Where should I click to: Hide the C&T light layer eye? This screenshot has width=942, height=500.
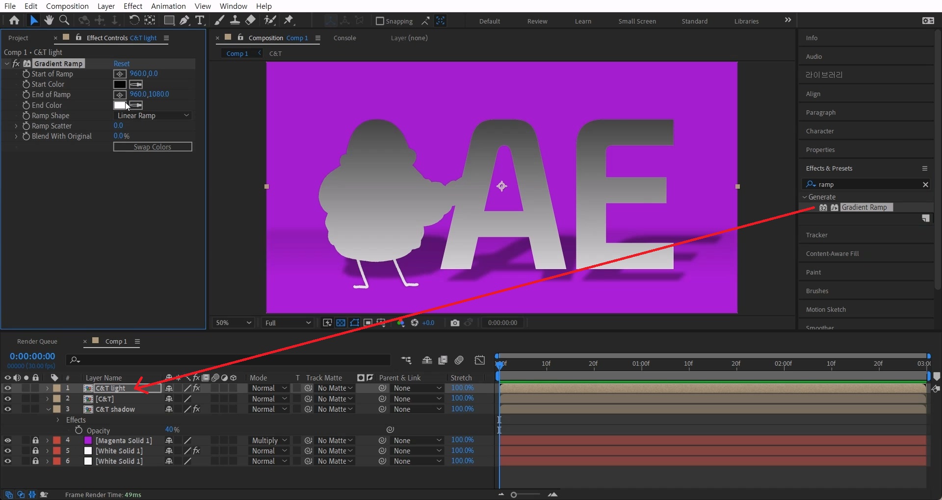[7, 388]
